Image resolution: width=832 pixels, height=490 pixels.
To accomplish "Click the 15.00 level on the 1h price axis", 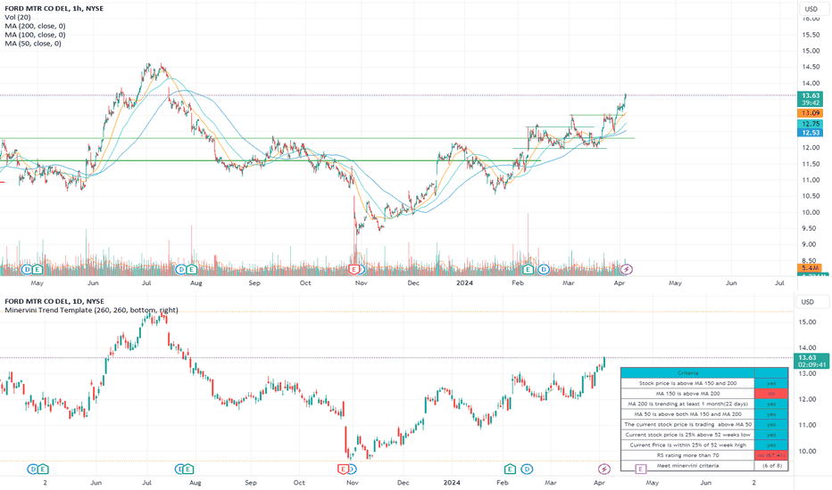I will [811, 52].
